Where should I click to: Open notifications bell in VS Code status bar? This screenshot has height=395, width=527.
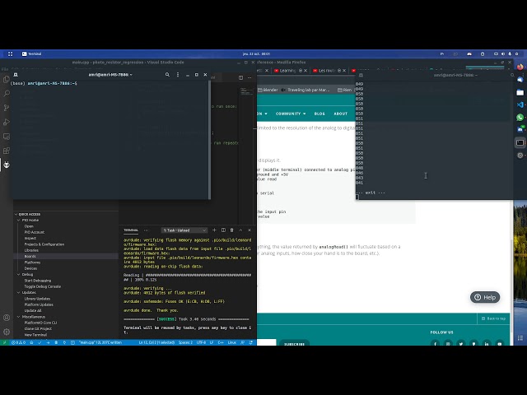click(x=250, y=342)
